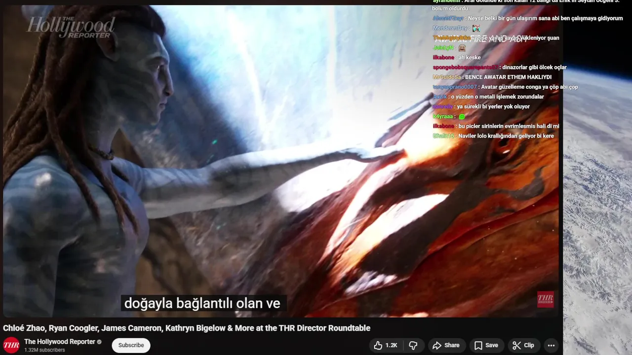Click the video title about THR Director Roundtable

[x=187, y=328]
